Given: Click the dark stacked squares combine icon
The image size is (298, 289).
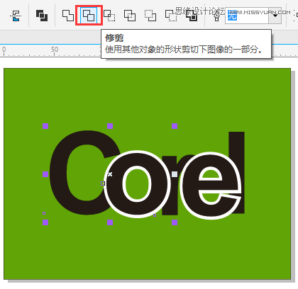Looking at the screenshot, I should 42,16.
